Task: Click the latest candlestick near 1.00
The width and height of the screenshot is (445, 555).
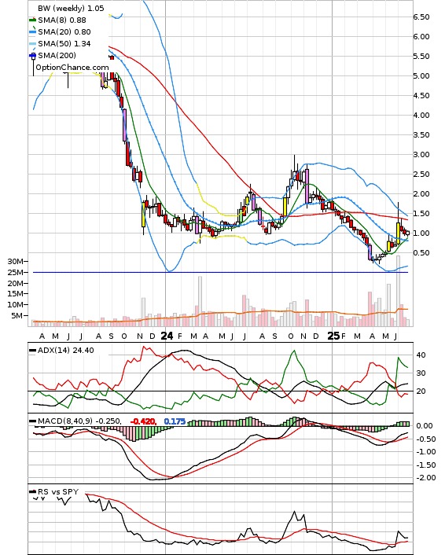Action: (x=407, y=233)
